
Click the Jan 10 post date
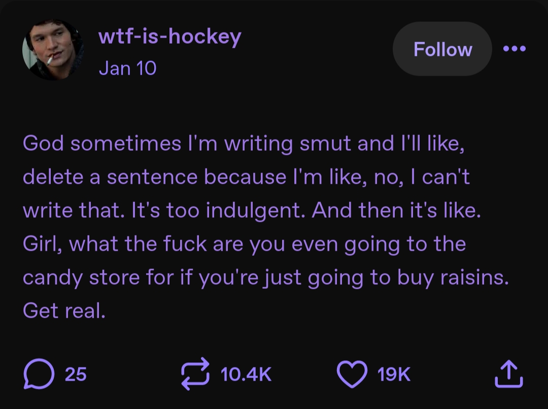click(x=127, y=68)
